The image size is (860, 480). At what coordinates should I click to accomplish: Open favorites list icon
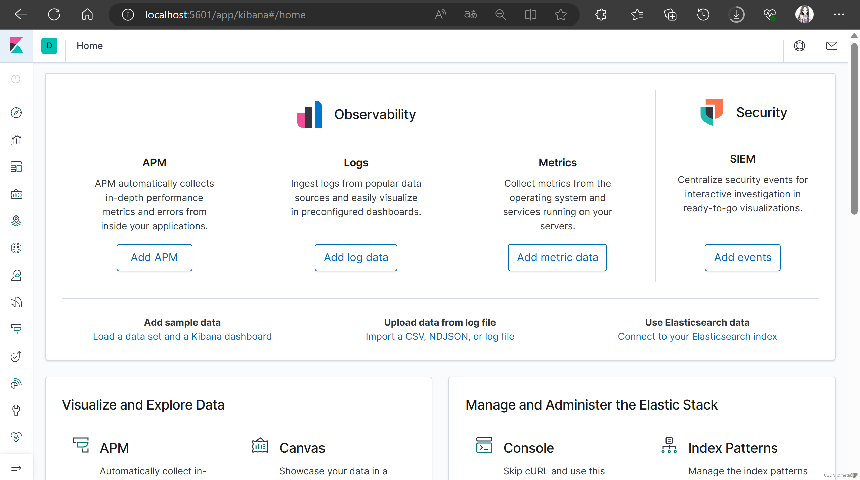(x=637, y=14)
